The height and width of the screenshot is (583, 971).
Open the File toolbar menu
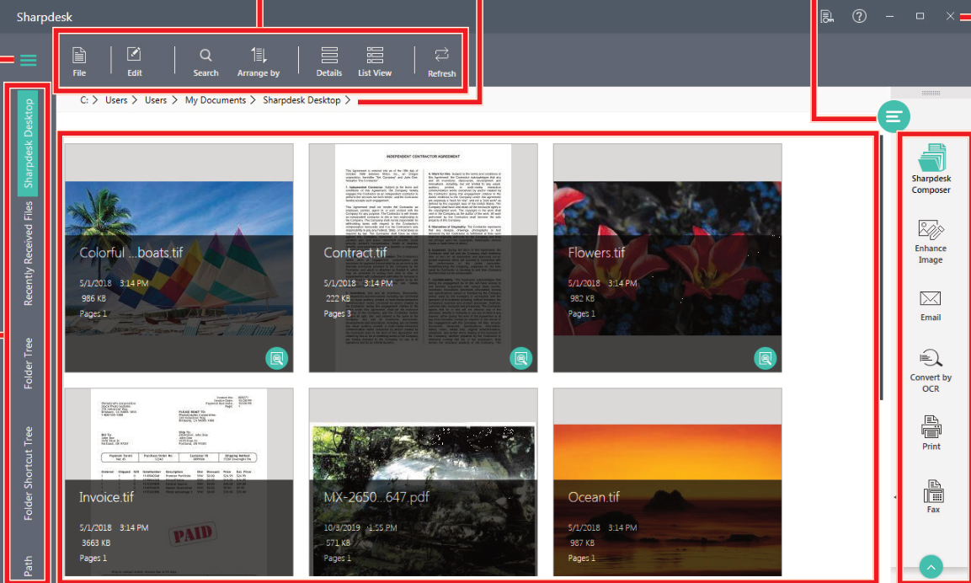[x=79, y=62]
